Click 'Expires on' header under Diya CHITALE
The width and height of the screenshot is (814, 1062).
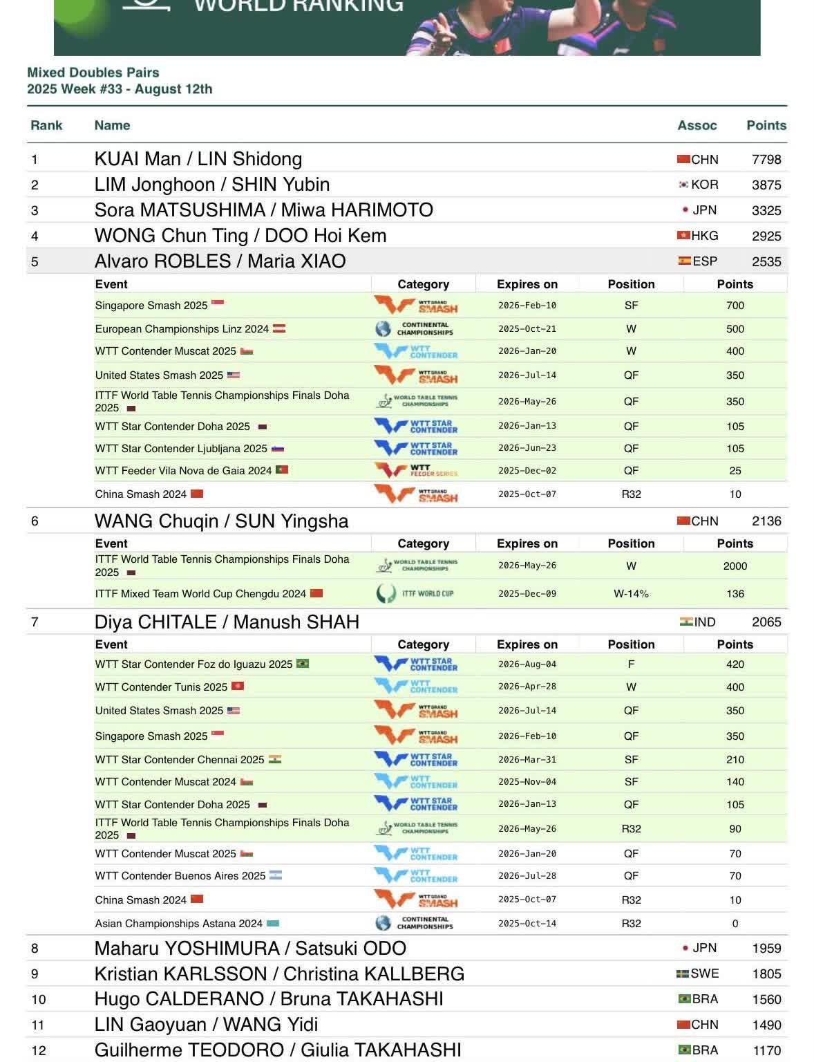click(x=527, y=644)
